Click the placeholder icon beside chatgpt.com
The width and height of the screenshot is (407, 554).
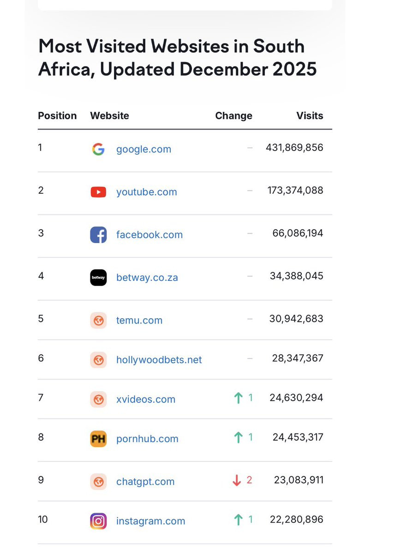coord(98,482)
